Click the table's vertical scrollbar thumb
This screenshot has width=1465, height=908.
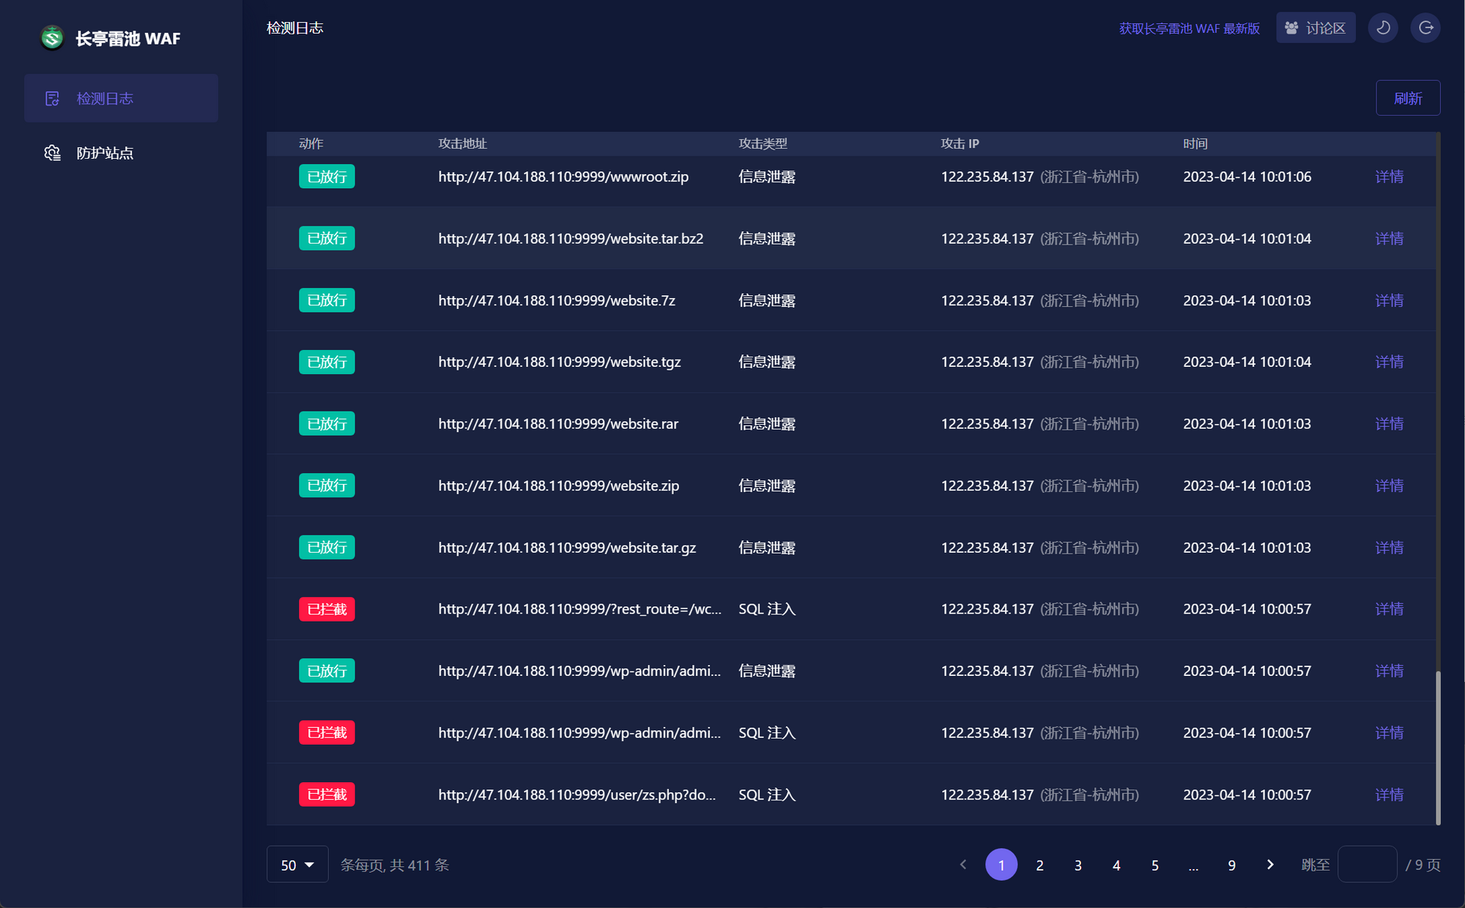1437,747
